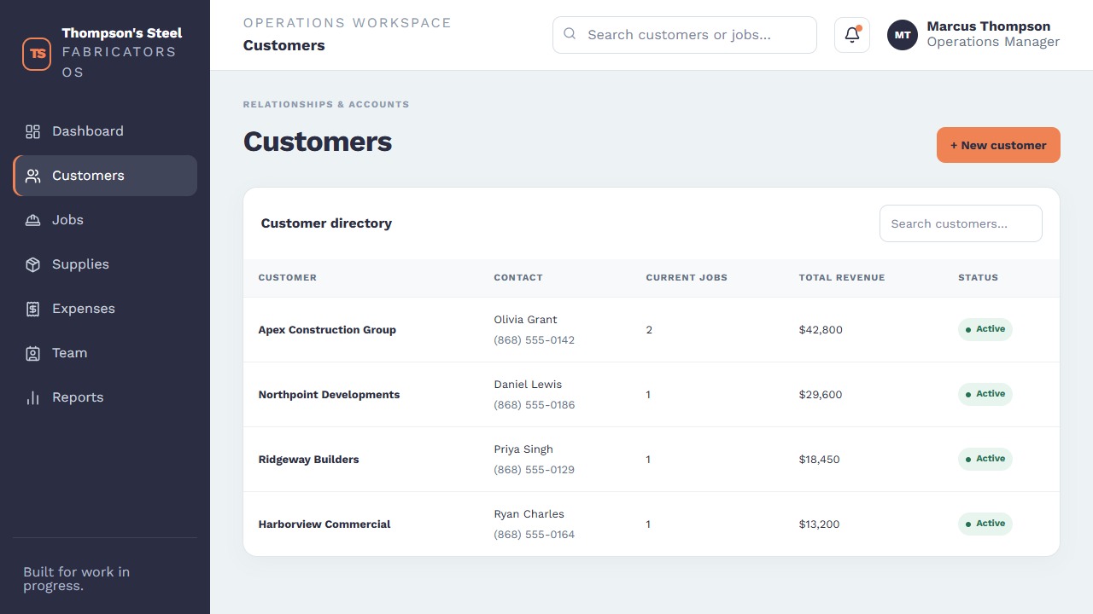Click the Customers people icon in sidebar
Screen dimensions: 1093x614
click(x=32, y=176)
